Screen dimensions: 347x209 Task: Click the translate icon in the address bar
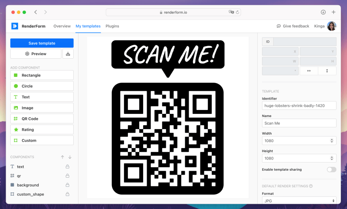[x=231, y=12]
